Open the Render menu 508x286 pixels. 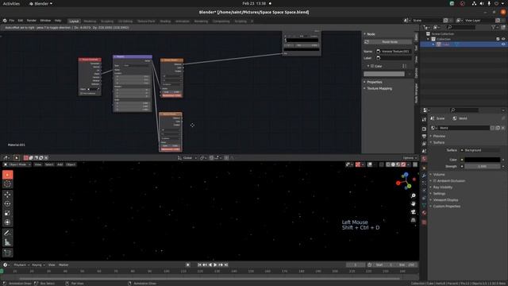pyautogui.click(x=32, y=21)
